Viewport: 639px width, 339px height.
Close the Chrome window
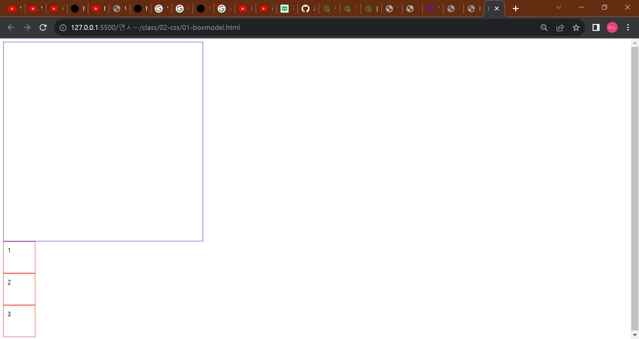point(627,7)
